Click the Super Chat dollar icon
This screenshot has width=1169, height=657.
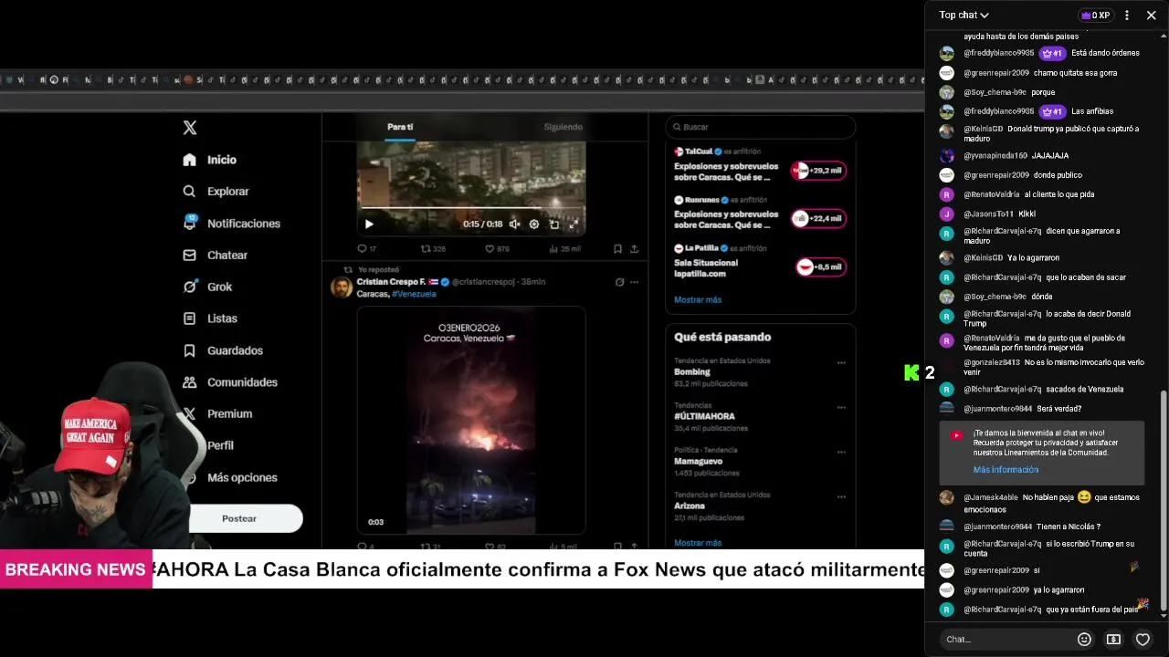click(1113, 640)
